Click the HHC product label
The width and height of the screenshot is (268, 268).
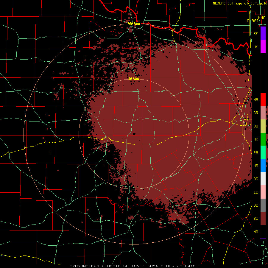coord(262,18)
